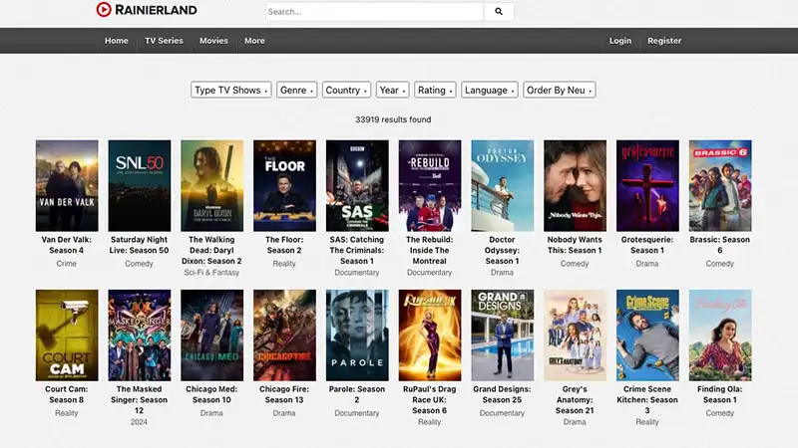Screen dimensions: 798x448
Task: Select the Grand Designs poster thumbnail
Action: (x=502, y=336)
